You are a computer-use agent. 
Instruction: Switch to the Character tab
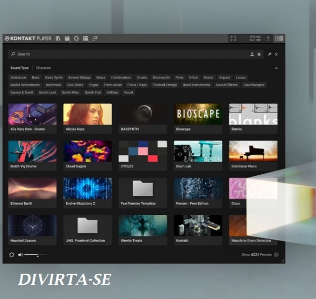[x=43, y=68]
